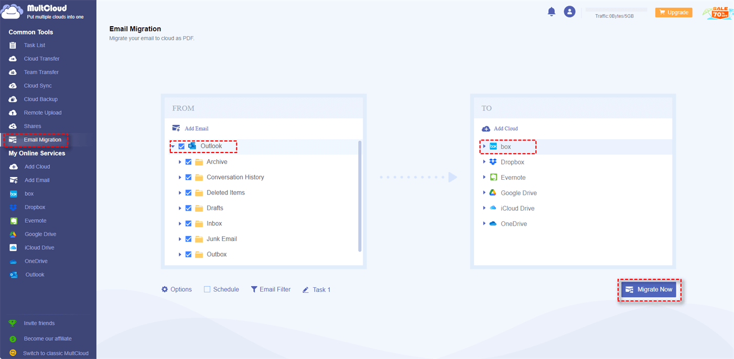This screenshot has width=734, height=359.
Task: Click the box icon in My Online Services
Action: click(14, 194)
